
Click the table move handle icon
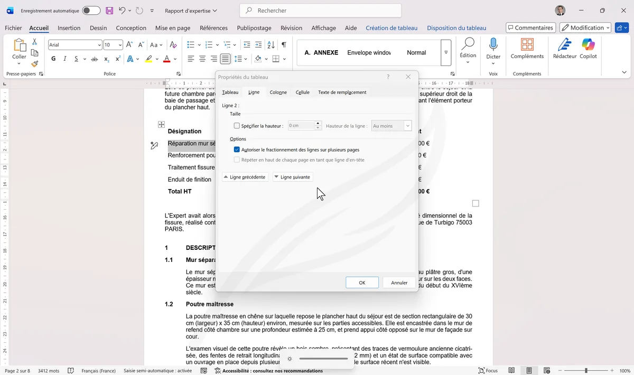pos(161,125)
